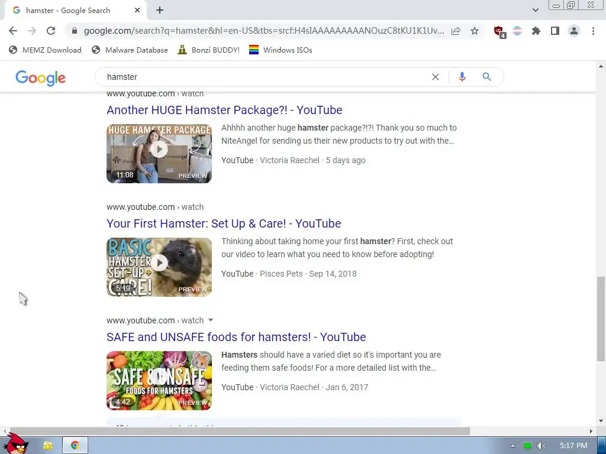The width and height of the screenshot is (606, 454).
Task: Open the uBlock Origin extension icon
Action: pyautogui.click(x=499, y=31)
